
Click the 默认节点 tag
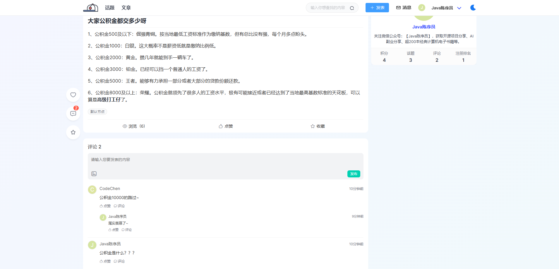coord(97,112)
